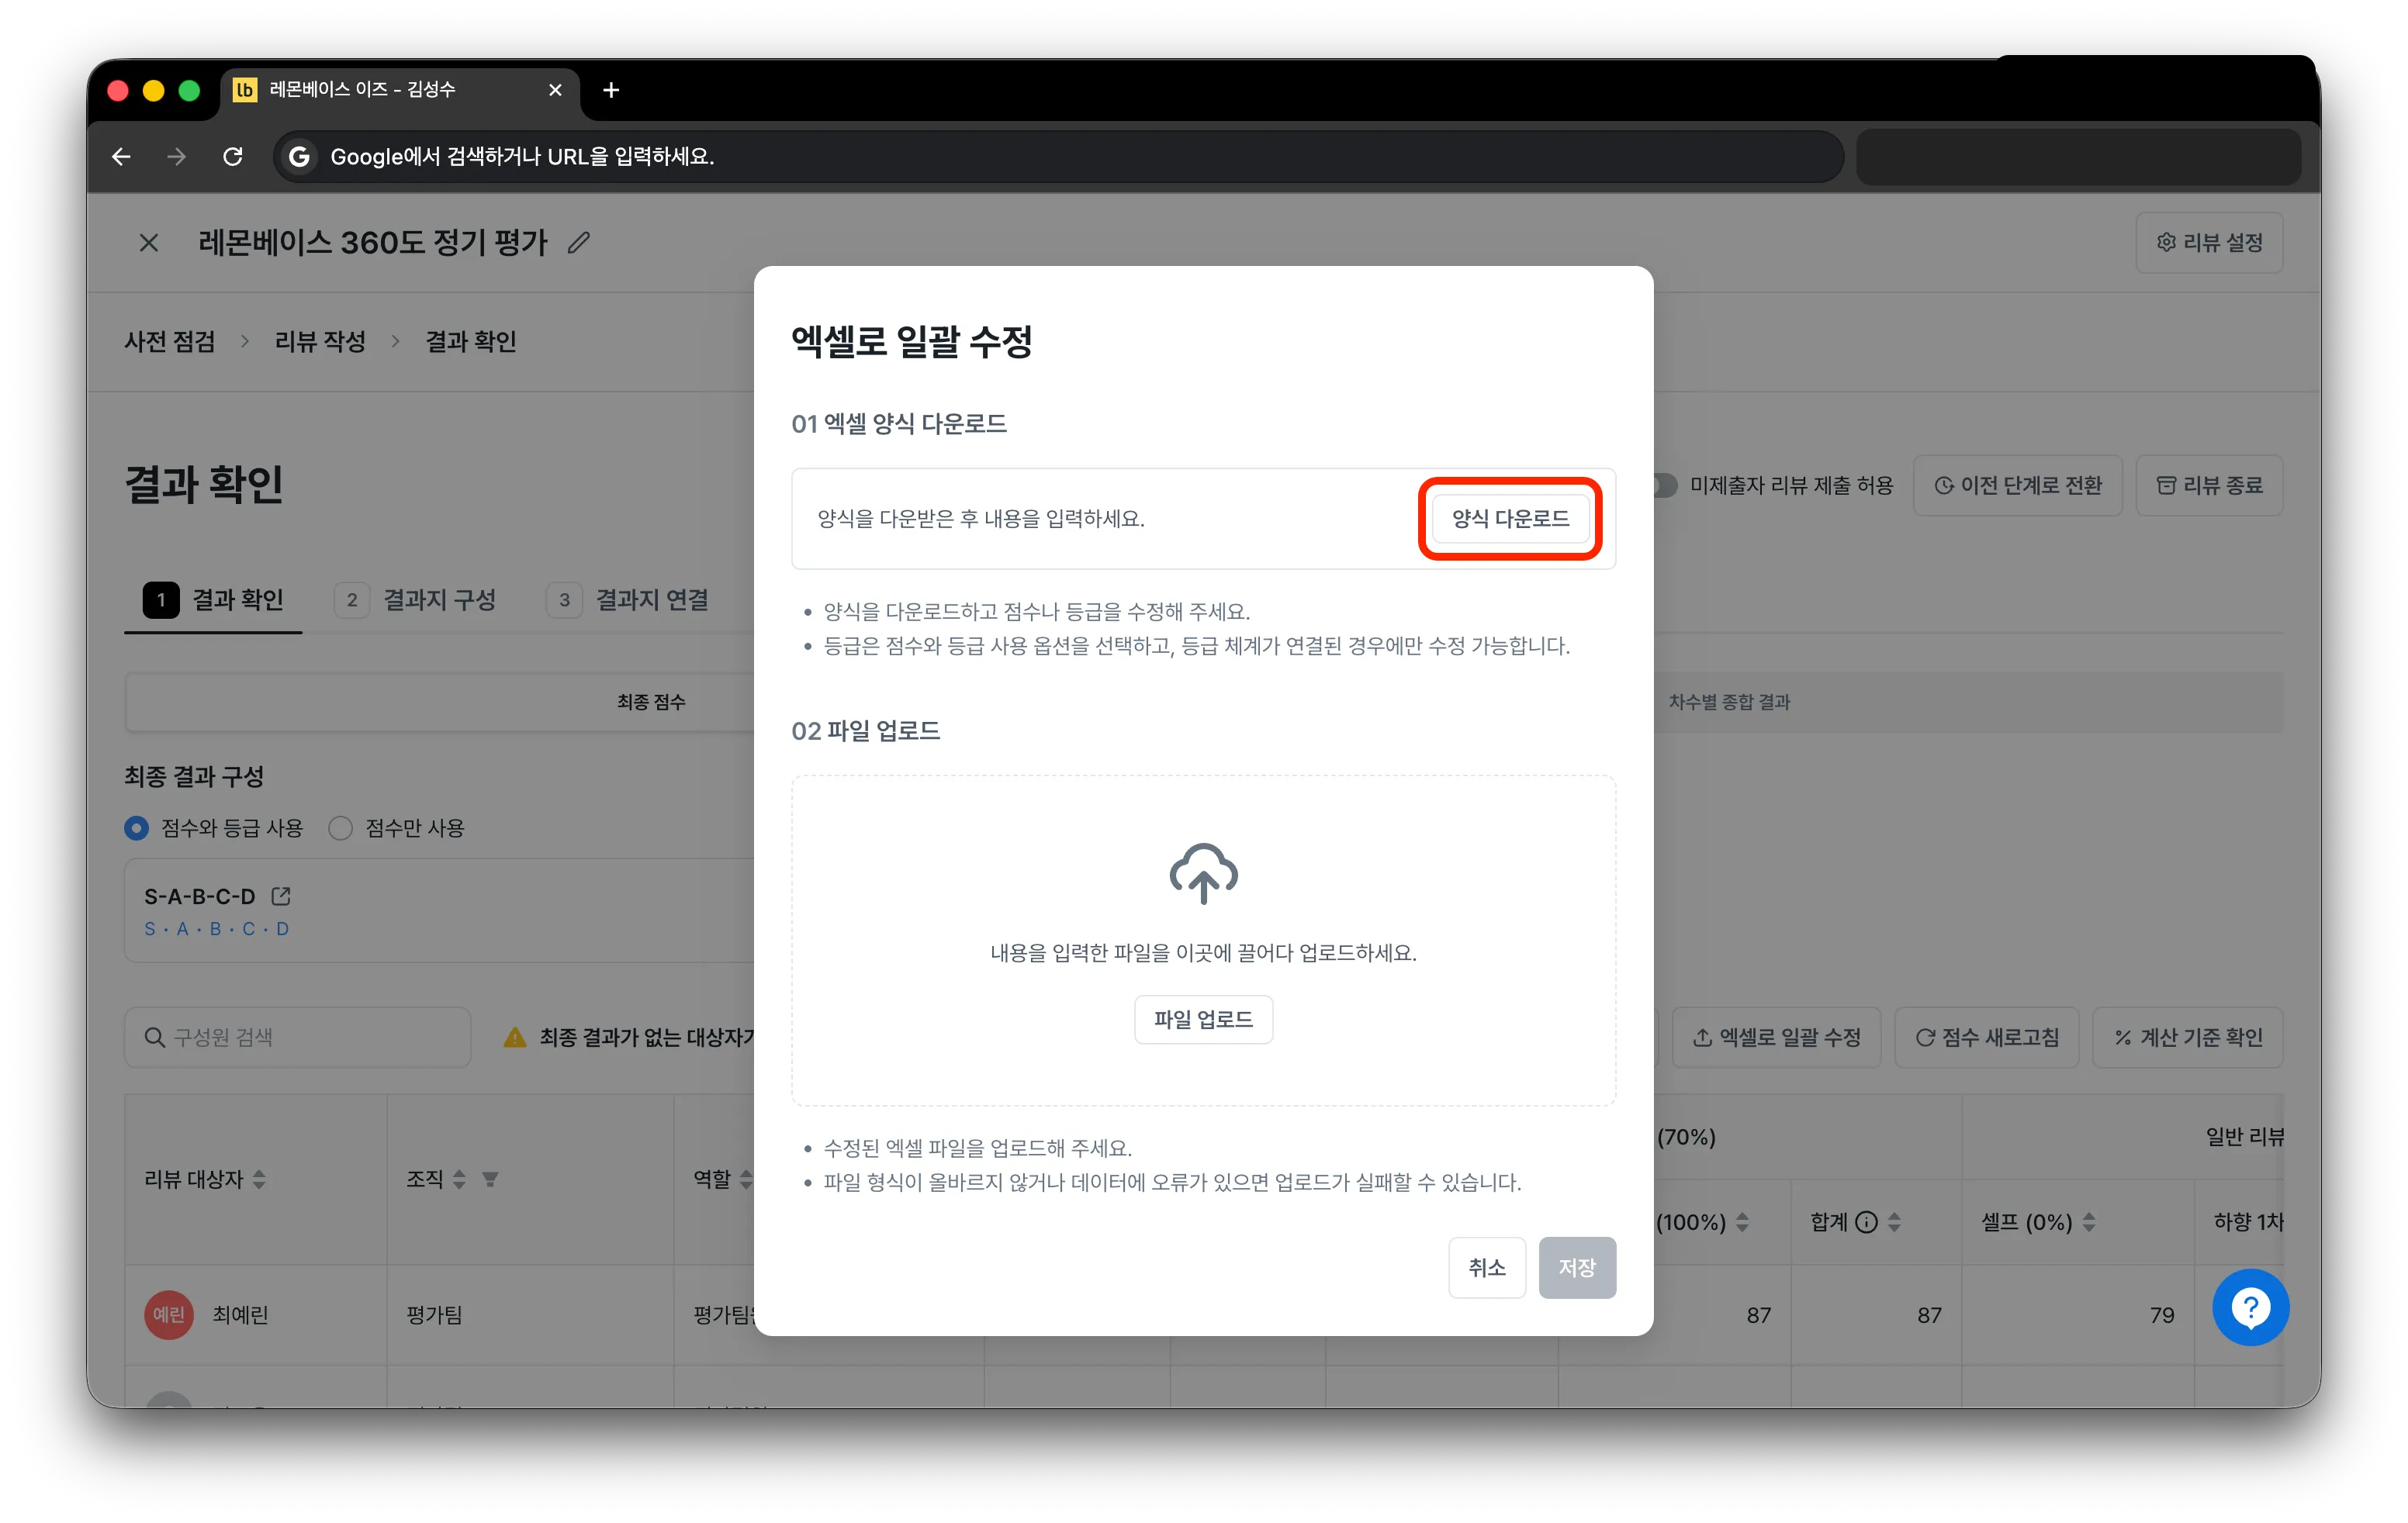
Task: Click the 파일 업로드 button
Action: 1203,1019
